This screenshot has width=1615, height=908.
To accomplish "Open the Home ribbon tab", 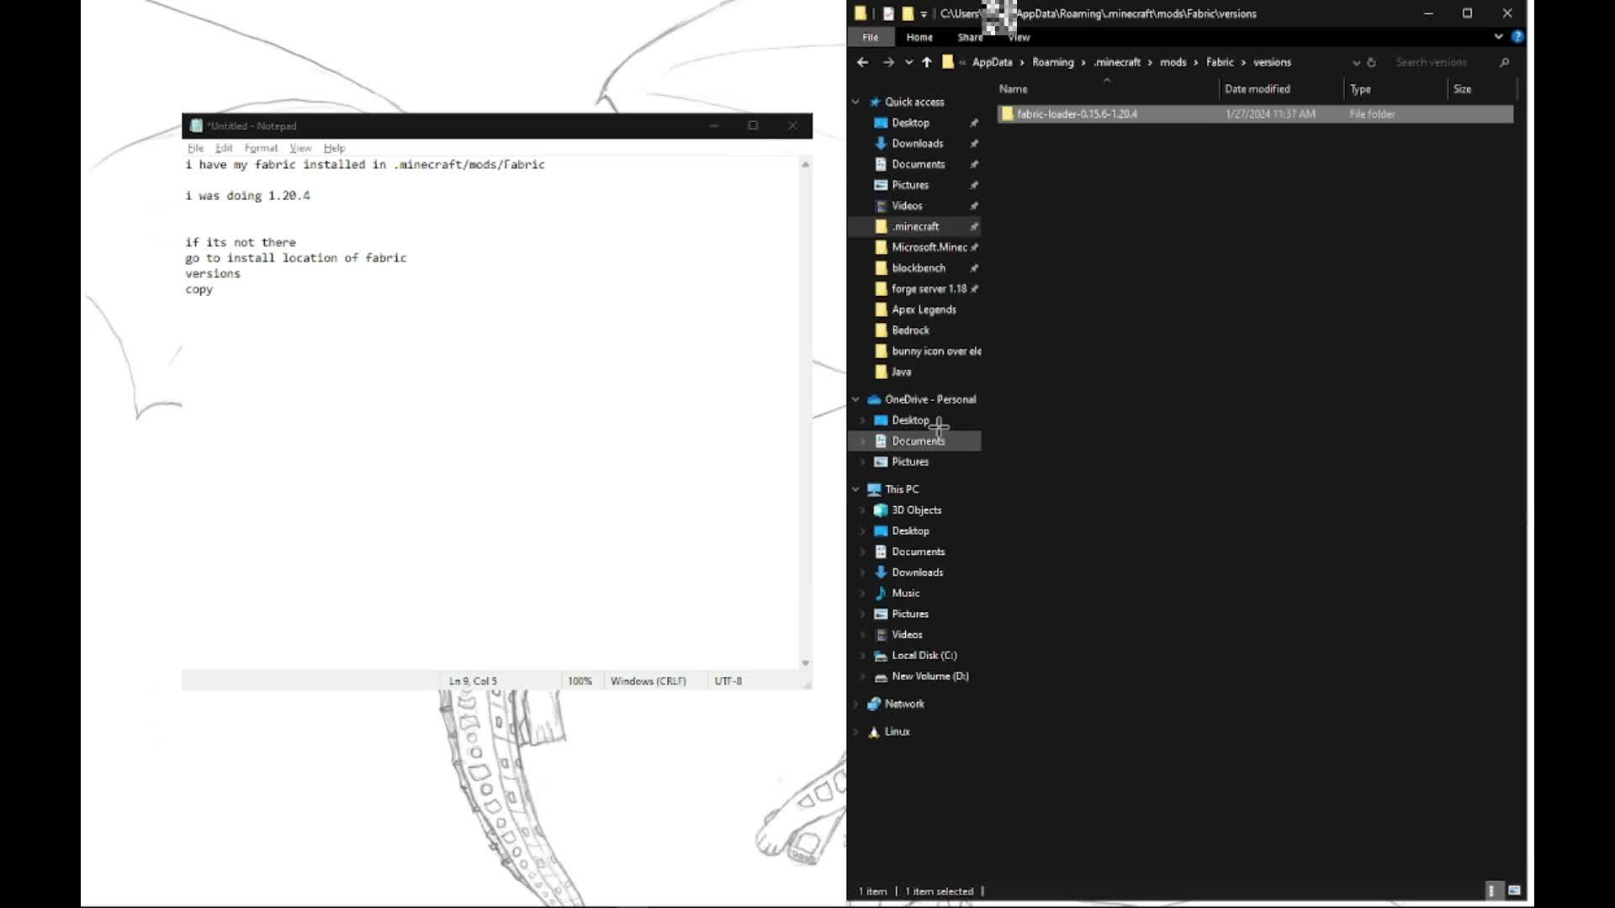I will [919, 37].
